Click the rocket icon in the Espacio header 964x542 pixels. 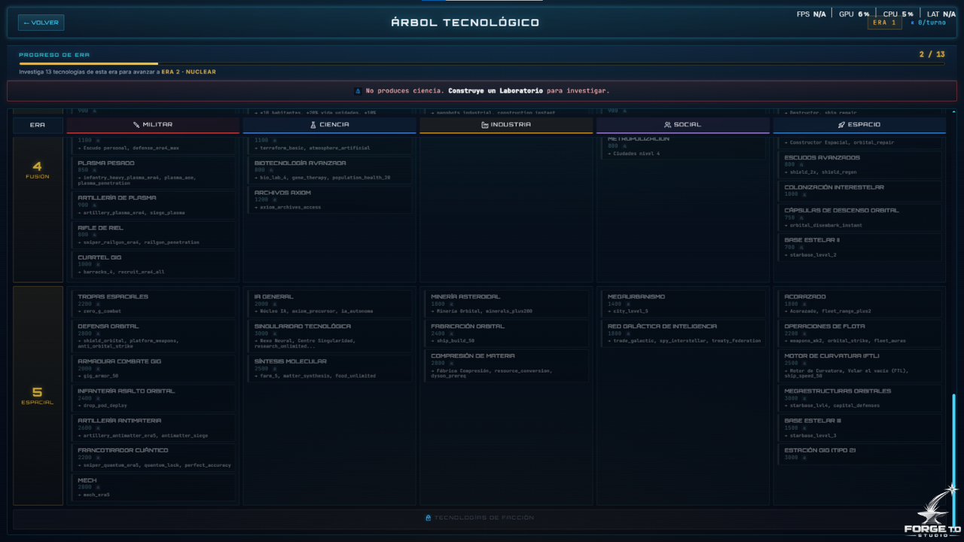pos(841,125)
